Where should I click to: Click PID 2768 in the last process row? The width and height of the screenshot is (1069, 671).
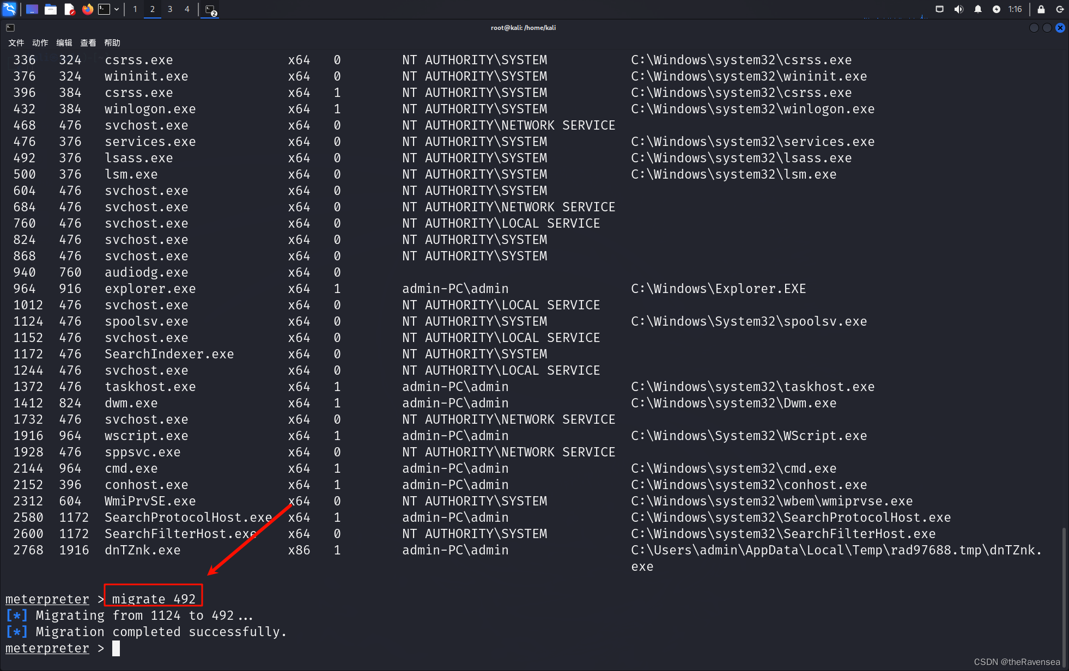coord(28,550)
